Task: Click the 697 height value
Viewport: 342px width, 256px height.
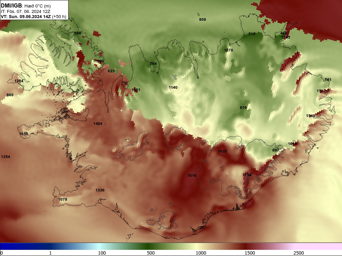Action: [x=276, y=150]
